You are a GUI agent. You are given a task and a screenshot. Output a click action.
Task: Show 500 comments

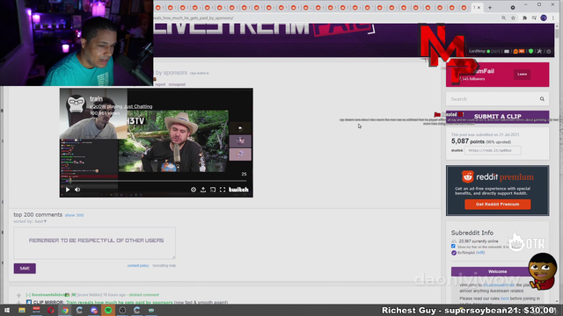tap(74, 215)
